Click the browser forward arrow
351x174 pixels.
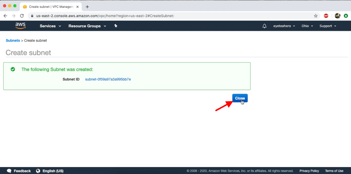click(13, 16)
